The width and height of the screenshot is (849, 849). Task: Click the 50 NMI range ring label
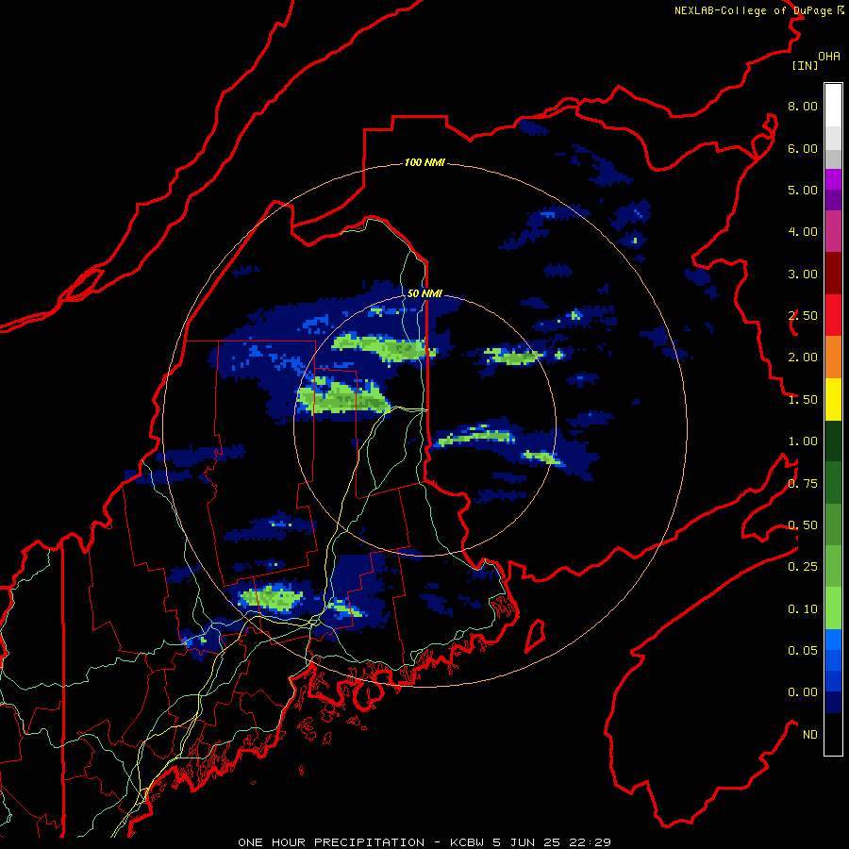[x=424, y=293]
